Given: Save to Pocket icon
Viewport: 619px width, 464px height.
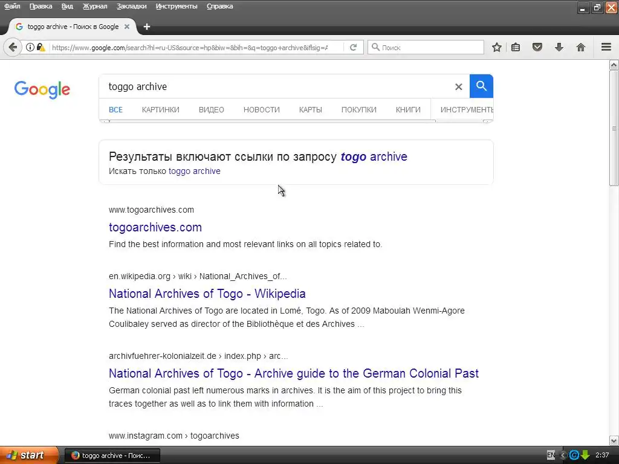Looking at the screenshot, I should (x=537, y=47).
